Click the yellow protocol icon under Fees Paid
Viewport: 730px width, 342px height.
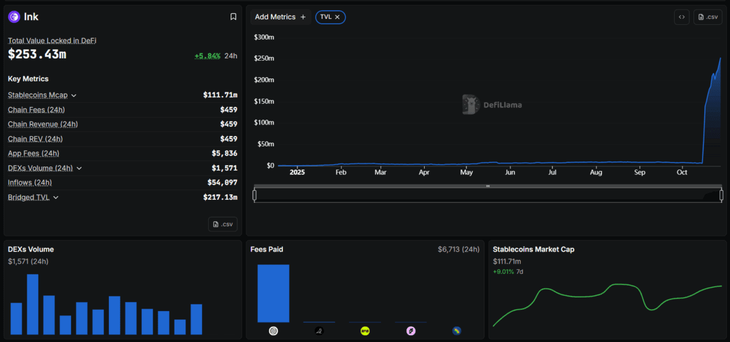pyautogui.click(x=365, y=331)
